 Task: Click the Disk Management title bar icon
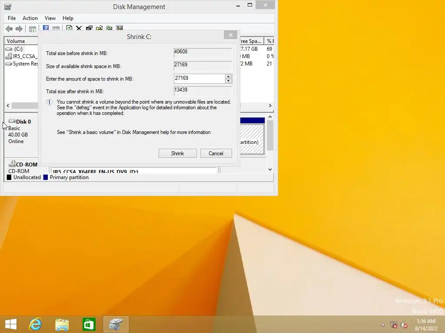8,7
